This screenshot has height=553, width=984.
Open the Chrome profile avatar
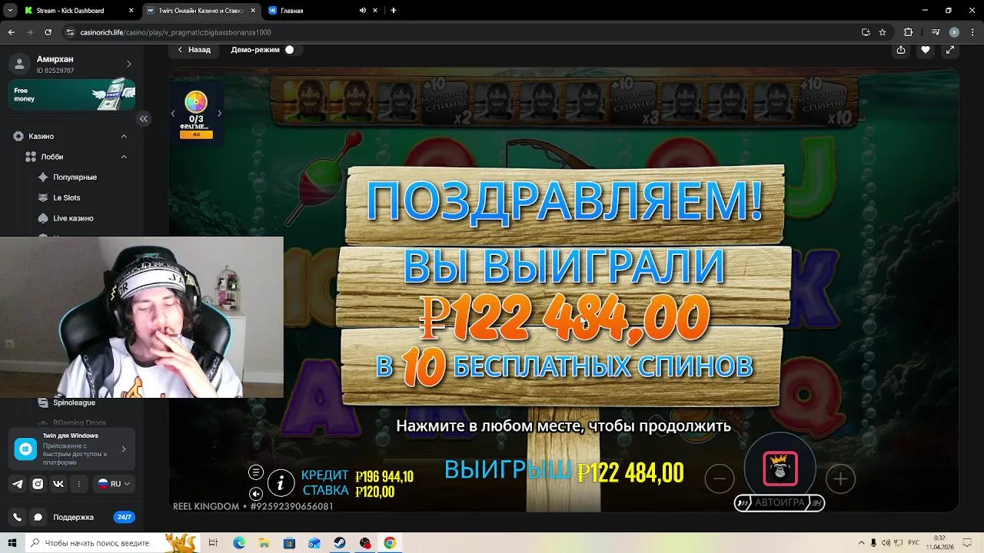(954, 32)
